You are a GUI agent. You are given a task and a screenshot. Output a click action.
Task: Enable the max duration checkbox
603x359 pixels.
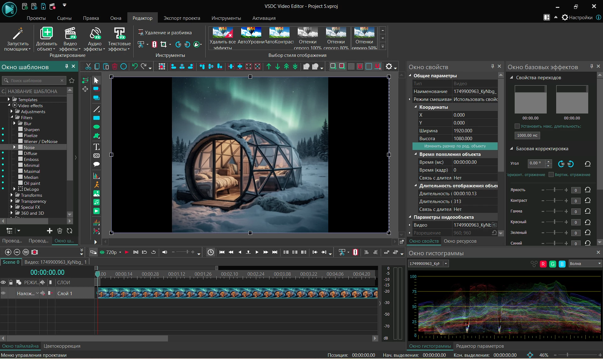click(x=517, y=126)
